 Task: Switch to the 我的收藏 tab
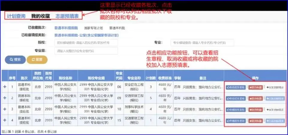[40, 16]
